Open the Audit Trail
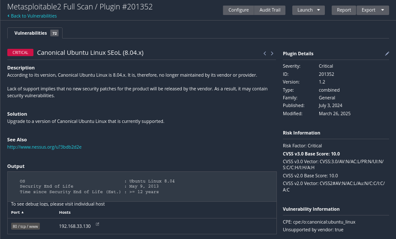Viewport: 396px width, 239px height. click(x=270, y=10)
